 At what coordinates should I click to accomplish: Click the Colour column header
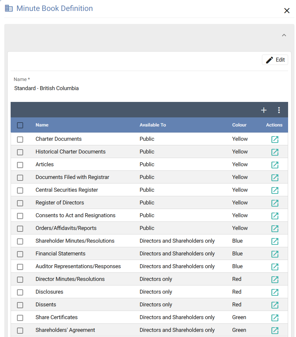pyautogui.click(x=239, y=125)
